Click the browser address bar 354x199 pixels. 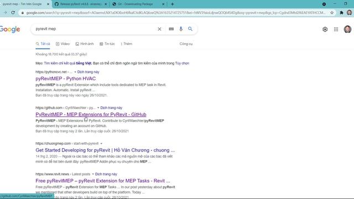click(176, 13)
